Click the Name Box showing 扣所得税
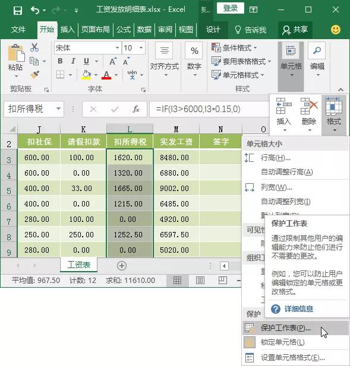Viewport: 350px width, 366px height. click(x=34, y=109)
